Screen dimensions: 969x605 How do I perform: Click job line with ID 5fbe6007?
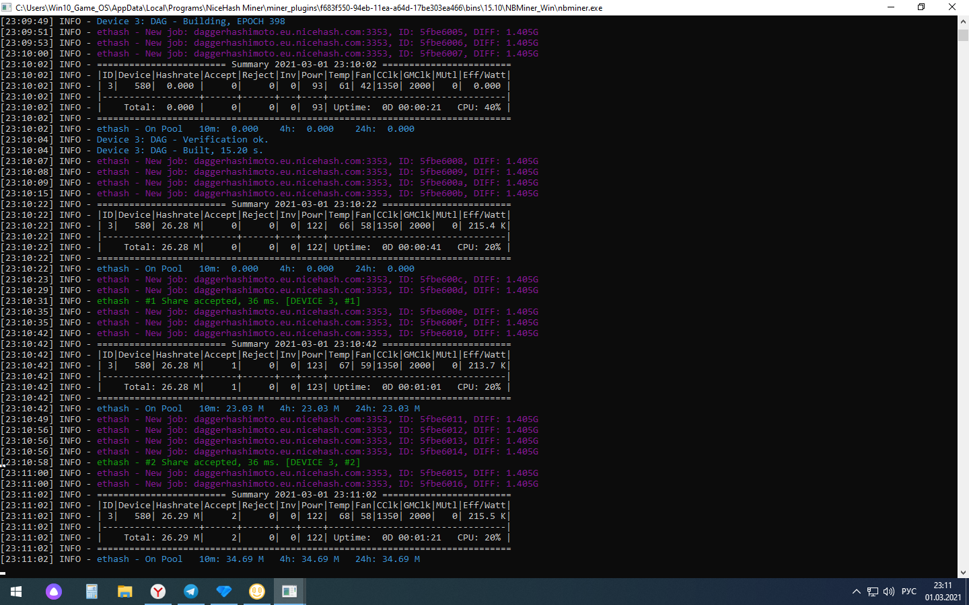click(318, 54)
